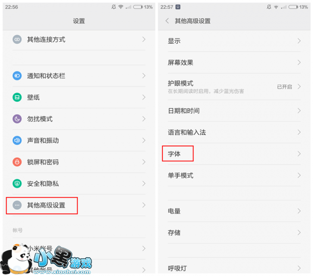The image size is (313, 276).
Task: Open 单手模式 option
Action: coord(234,176)
